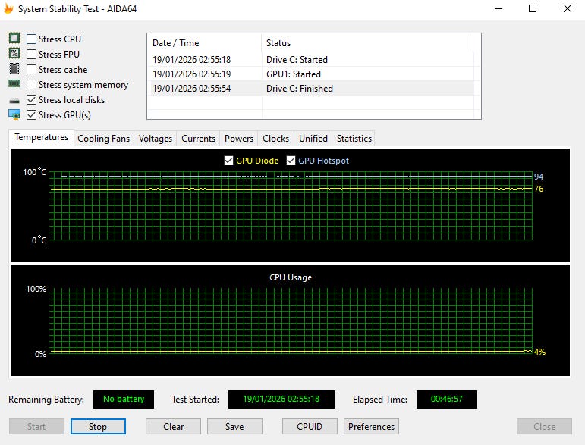Click the greyed-out Close button
585x445 pixels.
click(544, 426)
